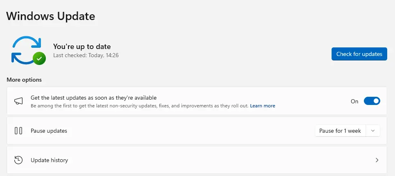The width and height of the screenshot is (395, 176).
Task: Open Update history using the right chevron
Action: 377,160
